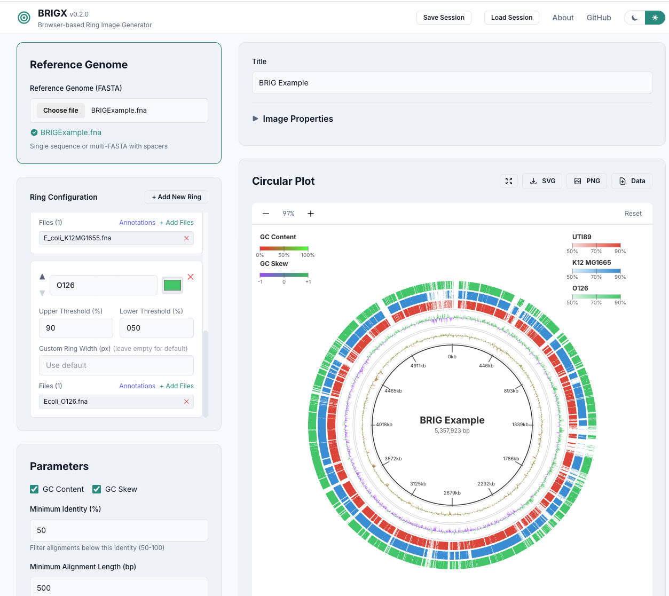The width and height of the screenshot is (669, 596).
Task: Zoom out the plot with minus icon
Action: pos(266,214)
